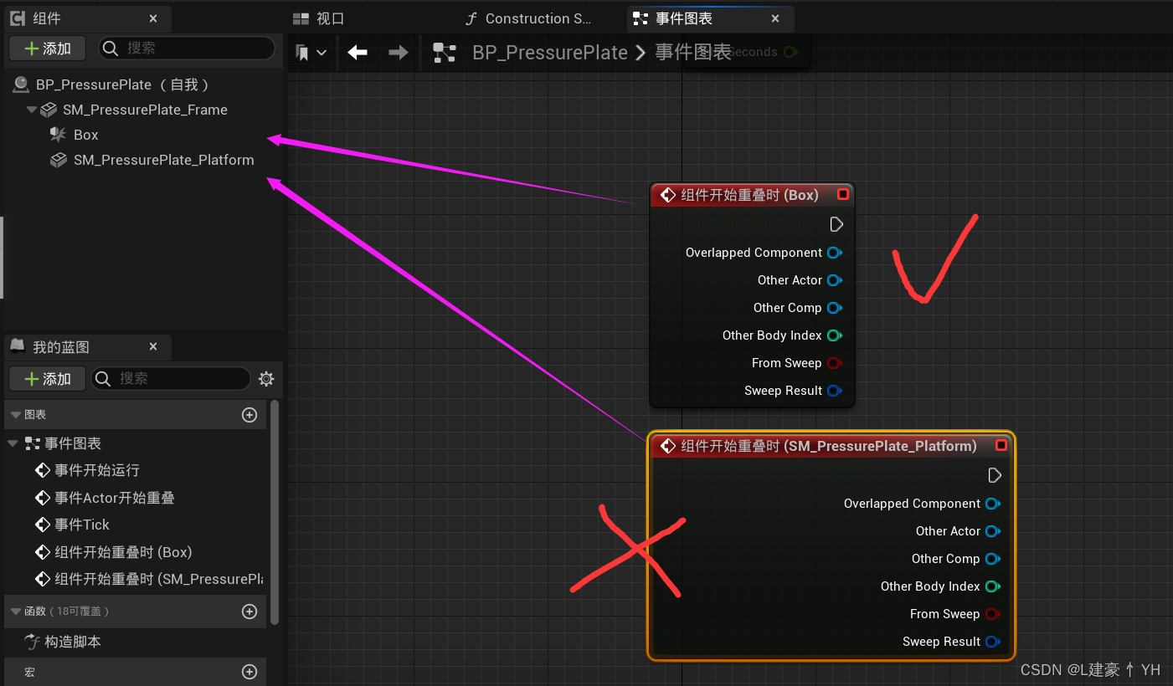Click Platform node Other Comp pin
This screenshot has height=686, width=1173.
(x=993, y=559)
